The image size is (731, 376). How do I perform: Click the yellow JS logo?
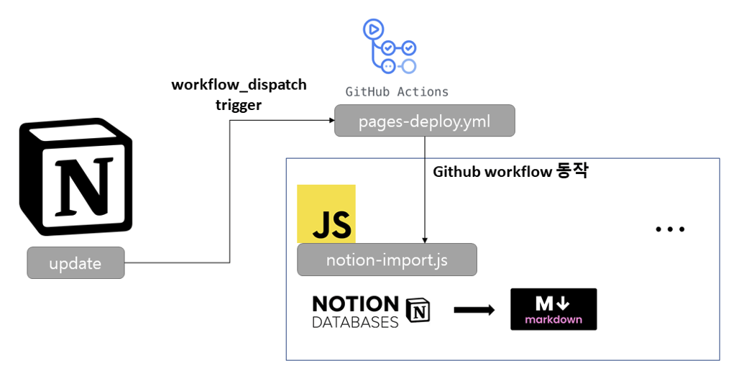pos(326,214)
